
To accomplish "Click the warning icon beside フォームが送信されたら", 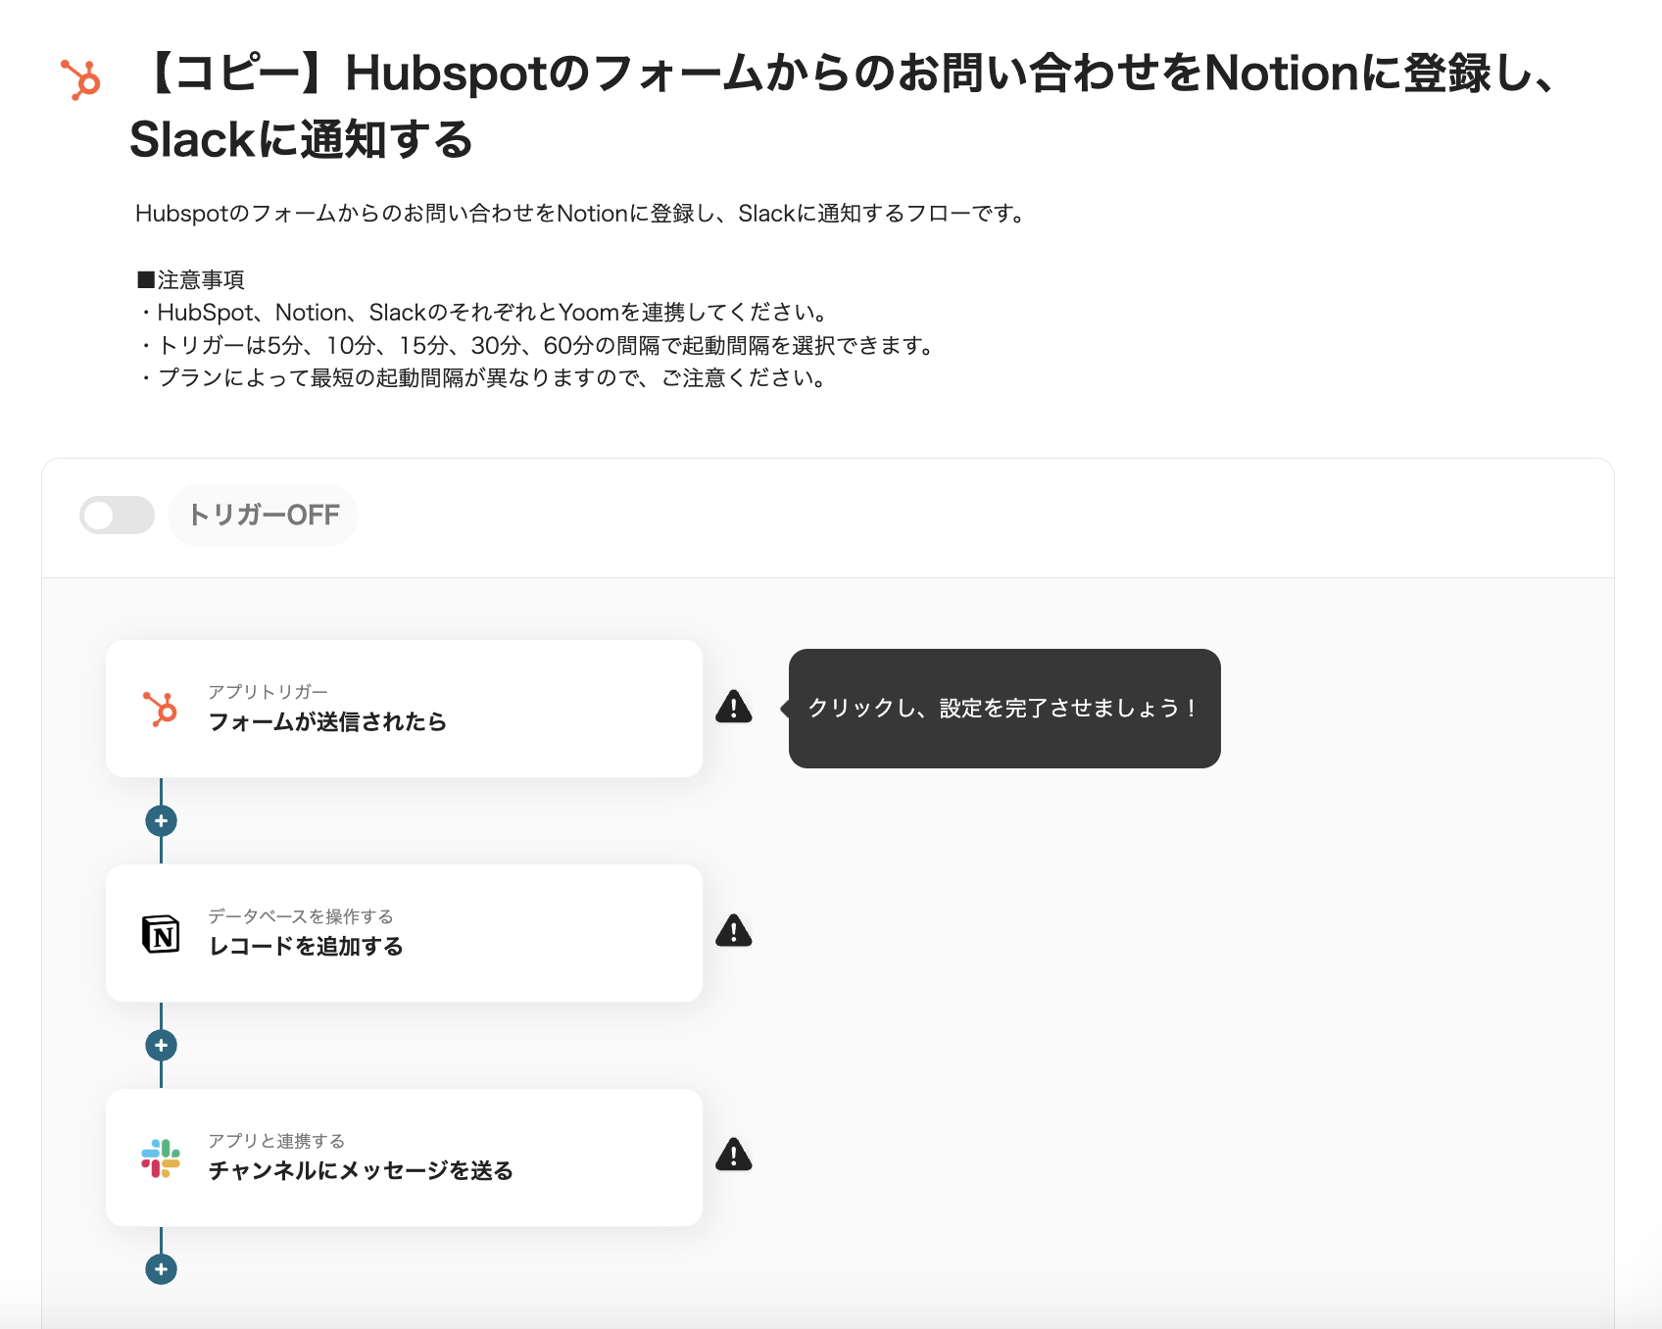I will pos(734,707).
